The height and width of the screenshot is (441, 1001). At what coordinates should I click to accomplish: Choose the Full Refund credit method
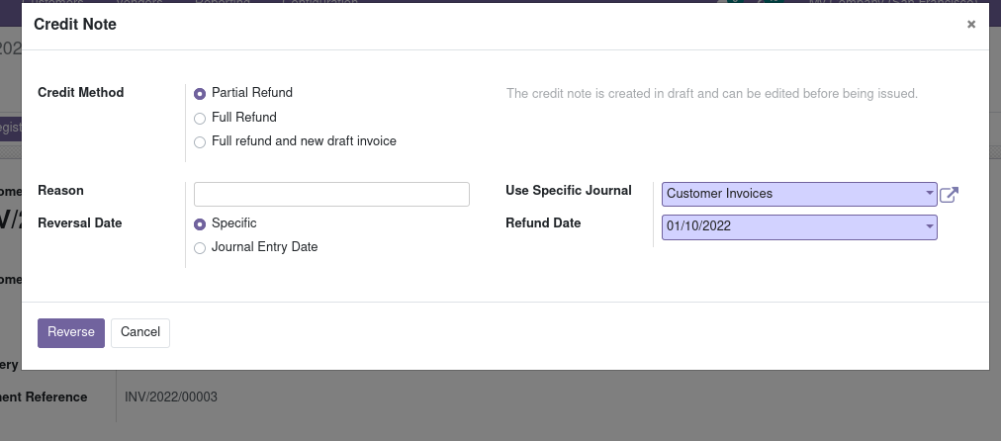click(200, 119)
